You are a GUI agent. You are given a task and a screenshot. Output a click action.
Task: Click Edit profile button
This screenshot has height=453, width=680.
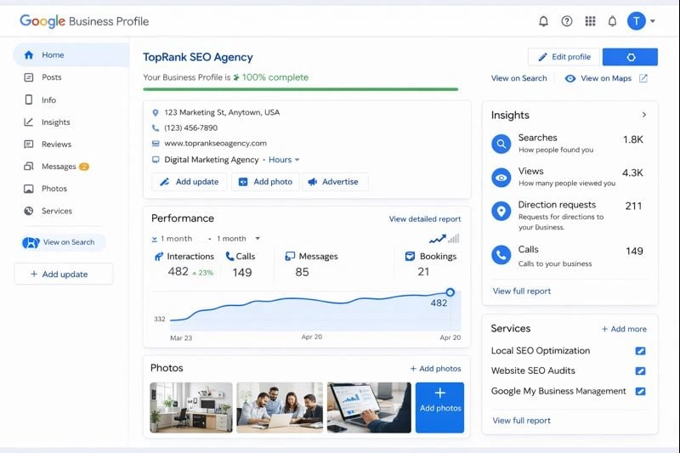point(564,57)
